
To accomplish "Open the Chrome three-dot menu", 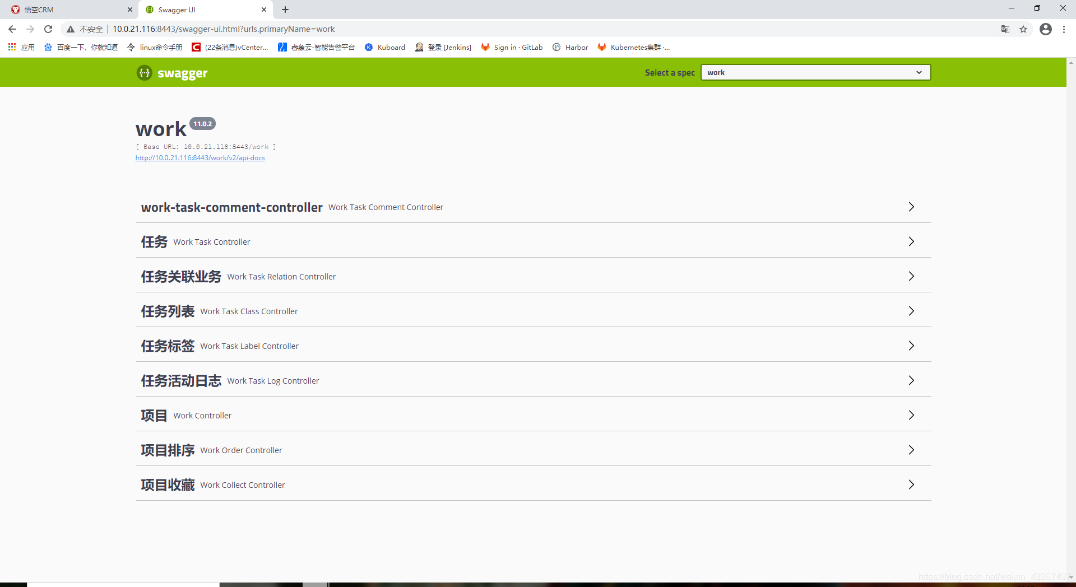I will click(1064, 29).
